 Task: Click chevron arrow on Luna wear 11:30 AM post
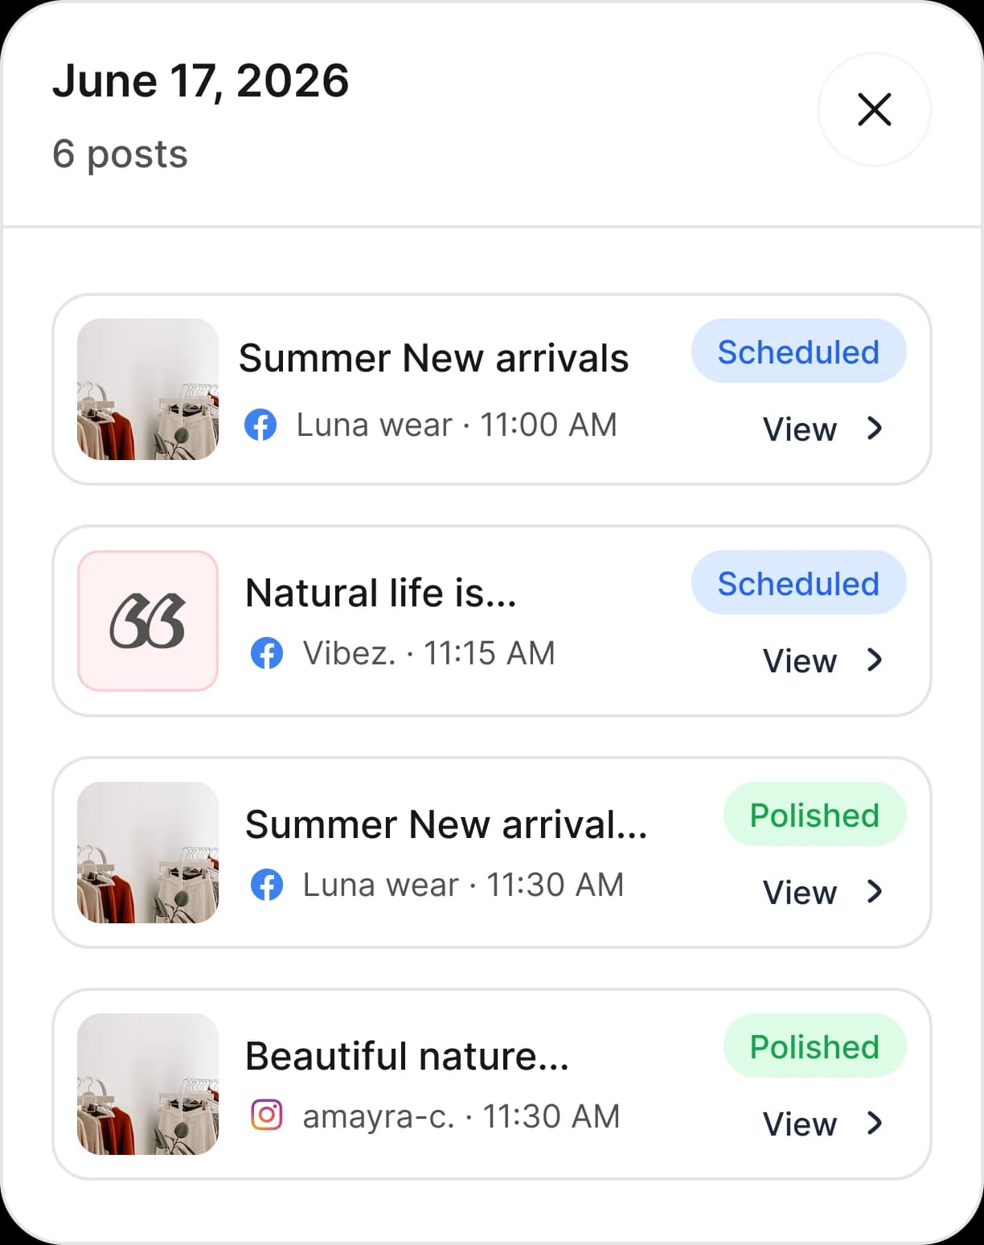[x=875, y=892]
